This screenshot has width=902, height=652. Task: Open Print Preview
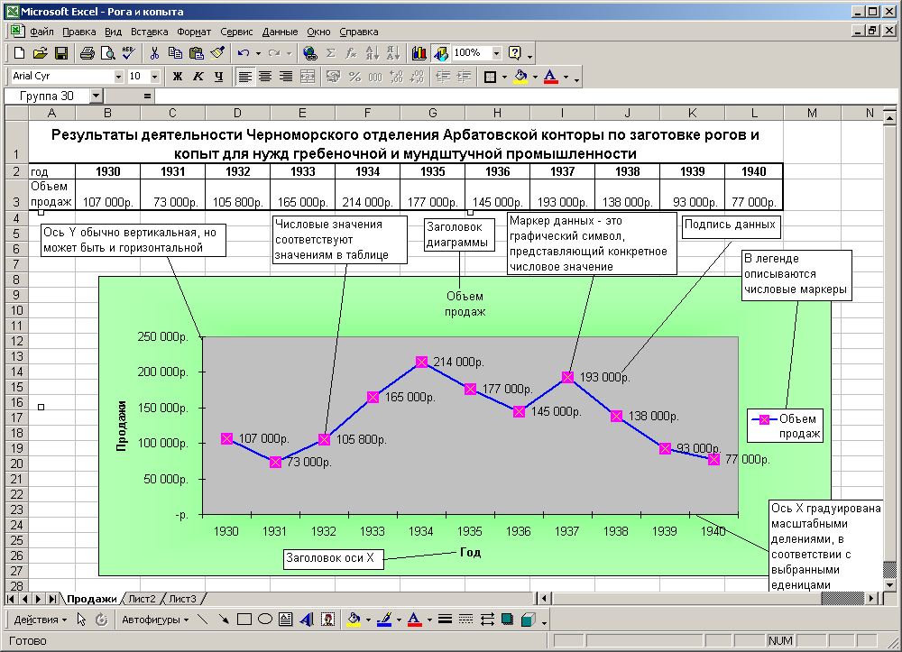(107, 53)
